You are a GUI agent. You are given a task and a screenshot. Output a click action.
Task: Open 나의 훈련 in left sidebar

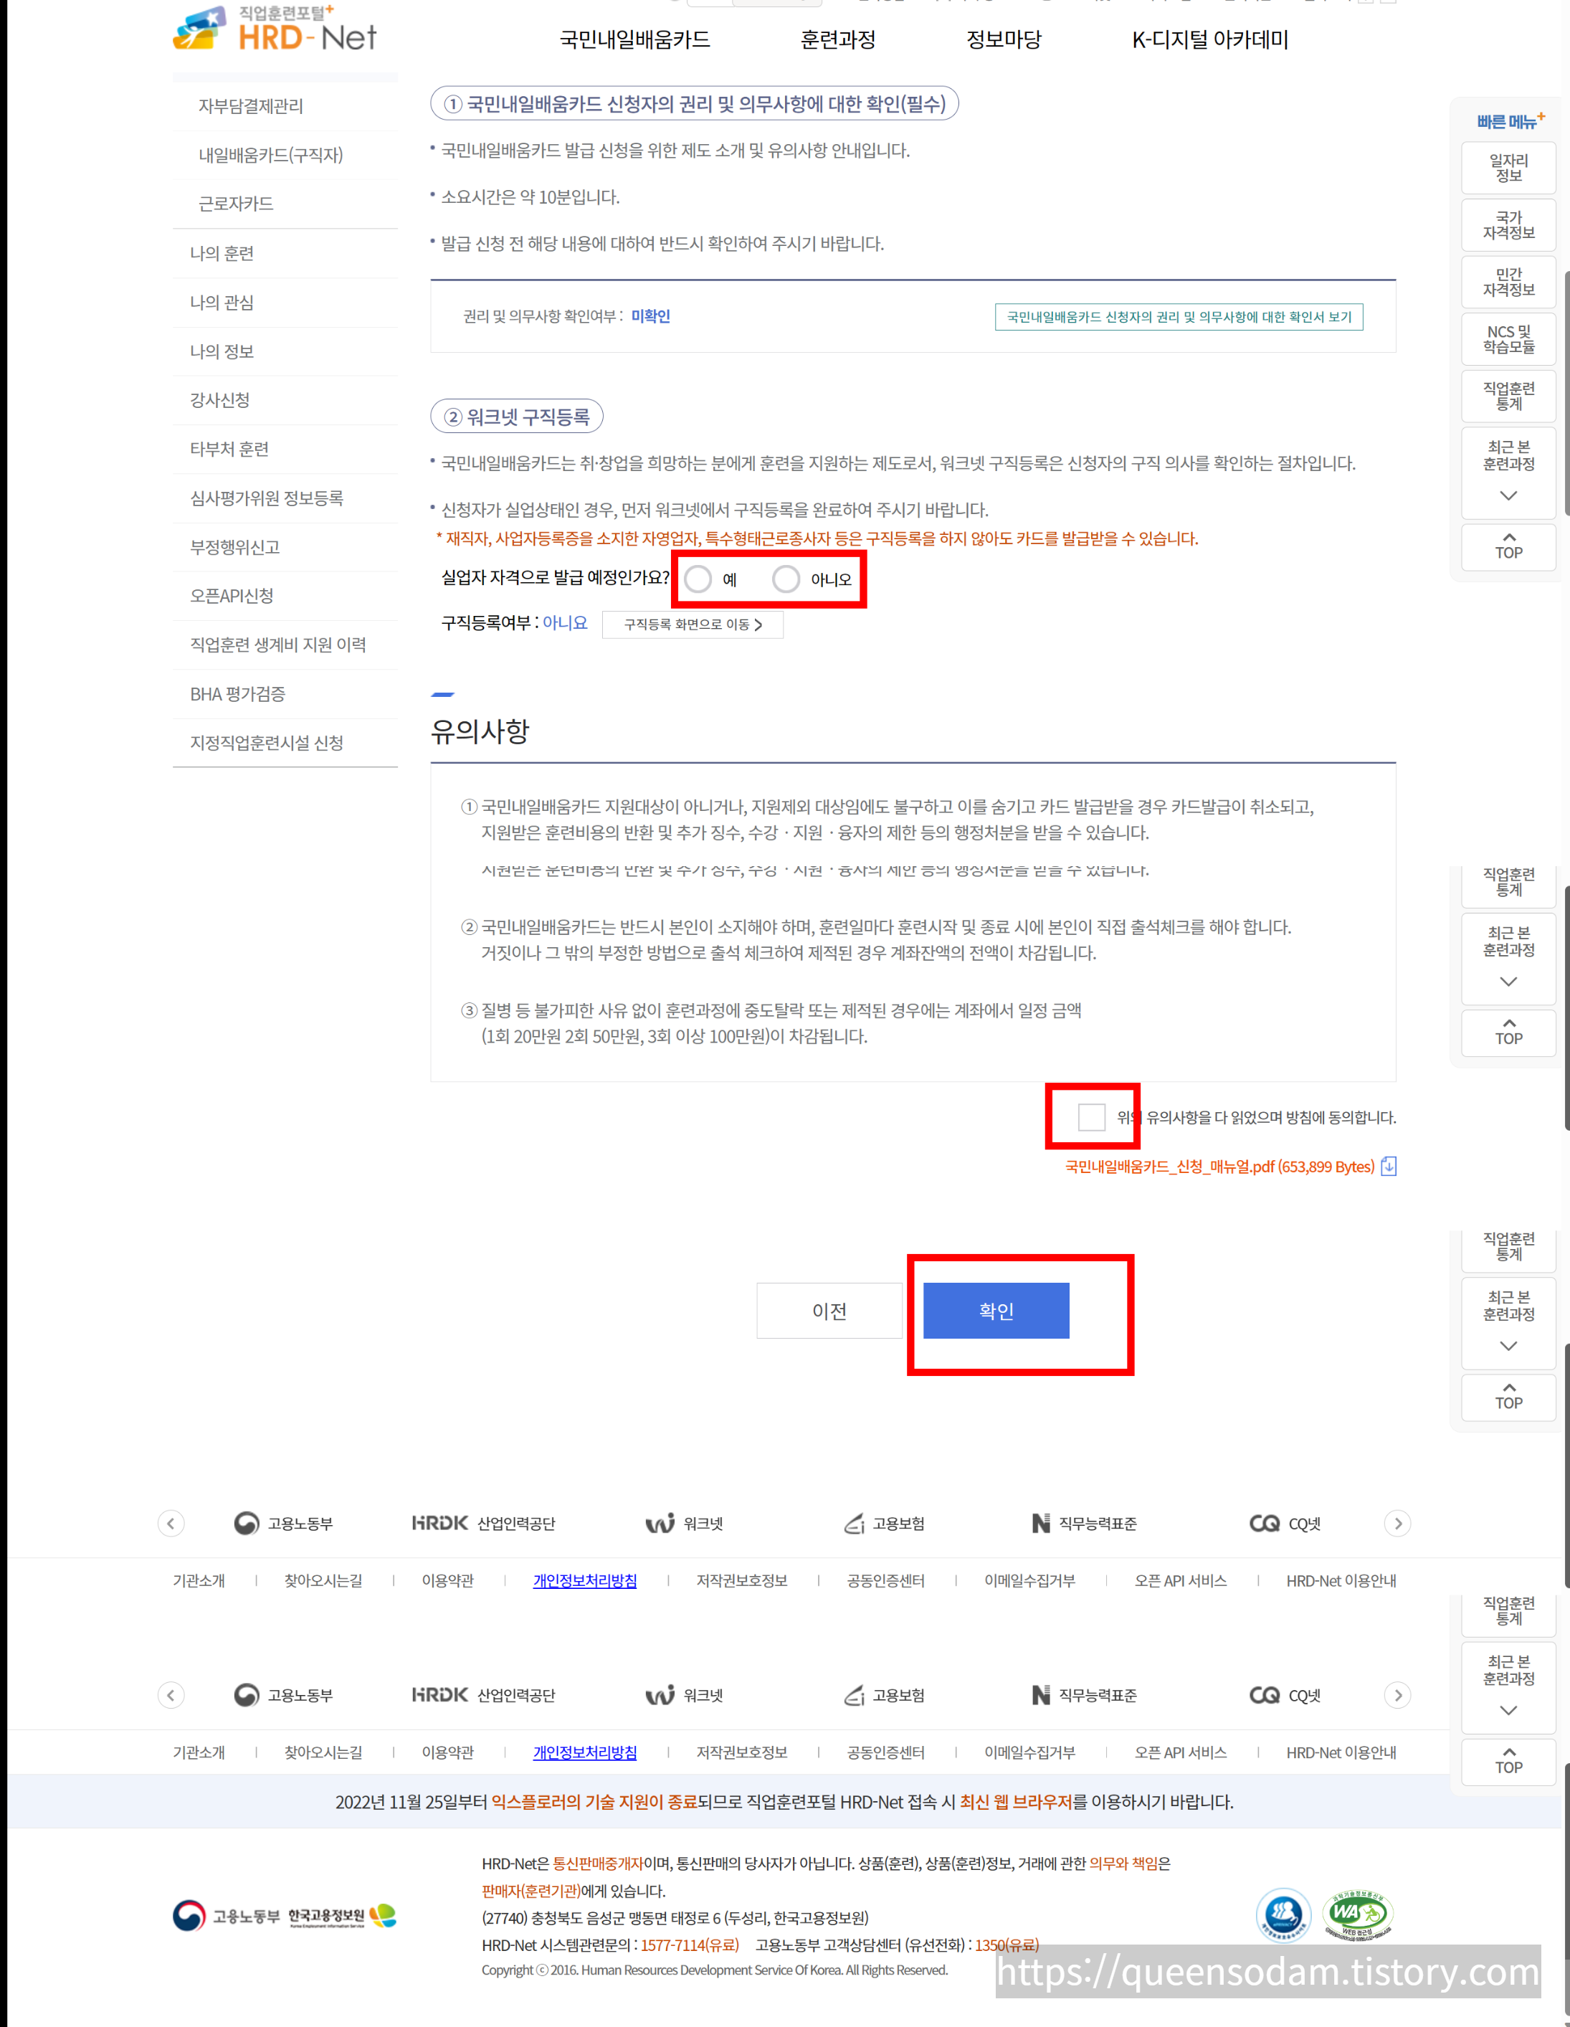pyautogui.click(x=222, y=253)
